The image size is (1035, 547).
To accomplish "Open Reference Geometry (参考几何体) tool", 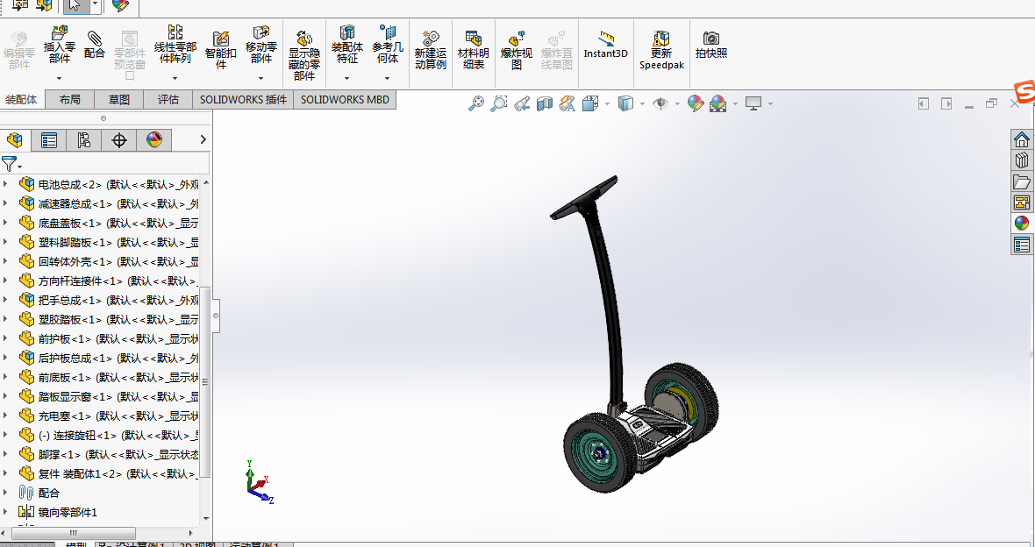I will point(388,45).
